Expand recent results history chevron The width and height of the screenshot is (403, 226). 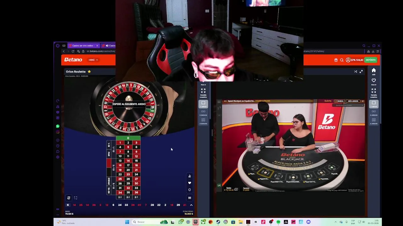(191, 205)
